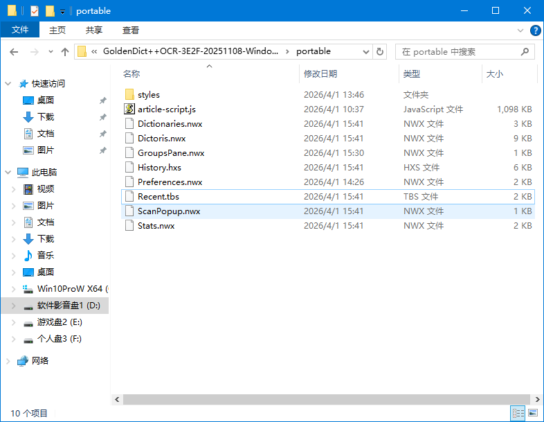Click the search magnifier icon
The height and width of the screenshot is (422, 544).
[525, 51]
